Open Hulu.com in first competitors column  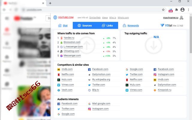(x=67, y=79)
